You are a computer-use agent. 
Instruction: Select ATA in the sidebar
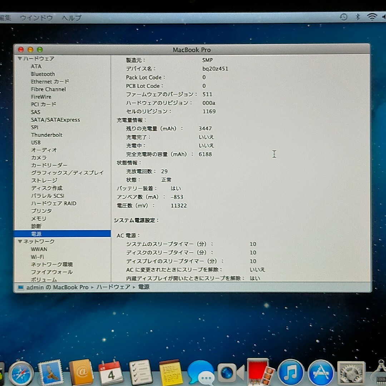[36, 66]
